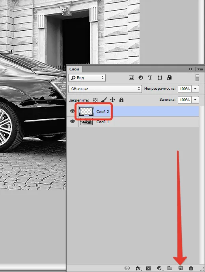
Task: Open the Layers panel flyout menu
Action: (x=201, y=69)
